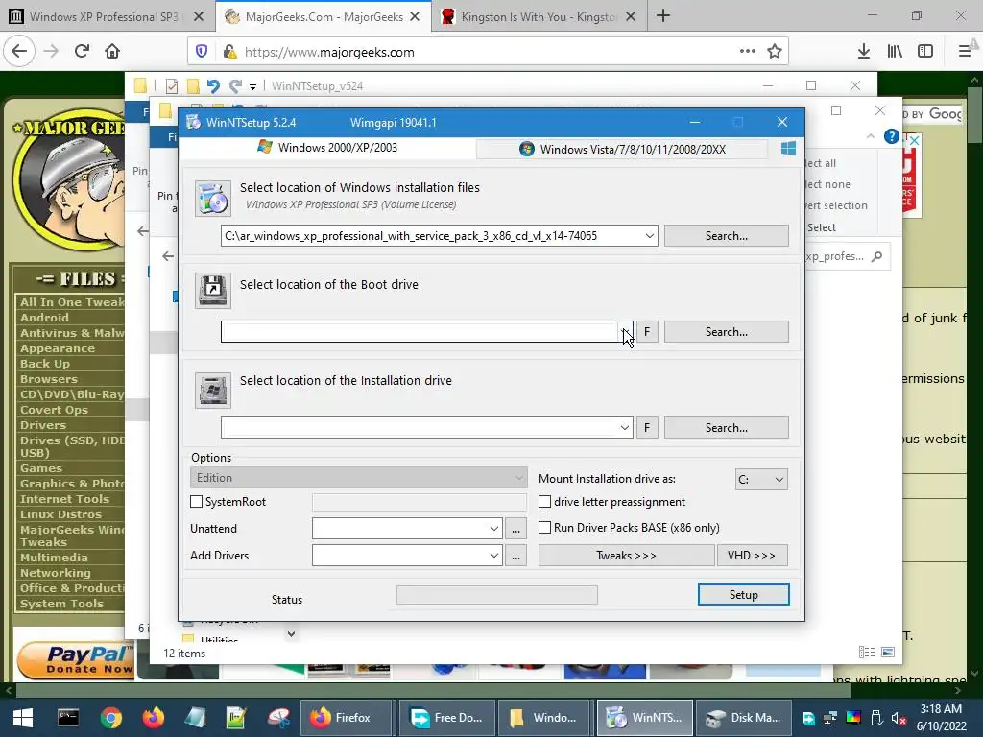Viewport: 983px width, 737px height.
Task: Switch to Disk Management taskbar item
Action: point(743,718)
